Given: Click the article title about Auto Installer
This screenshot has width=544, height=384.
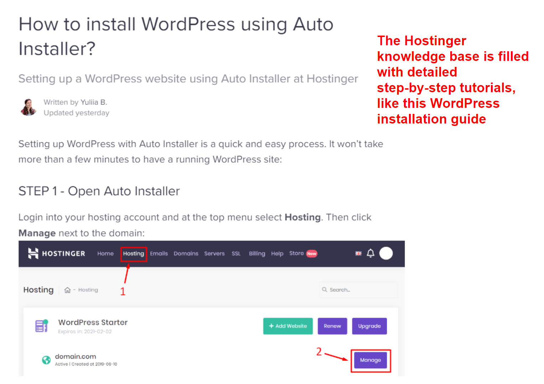Looking at the screenshot, I should pyautogui.click(x=176, y=36).
